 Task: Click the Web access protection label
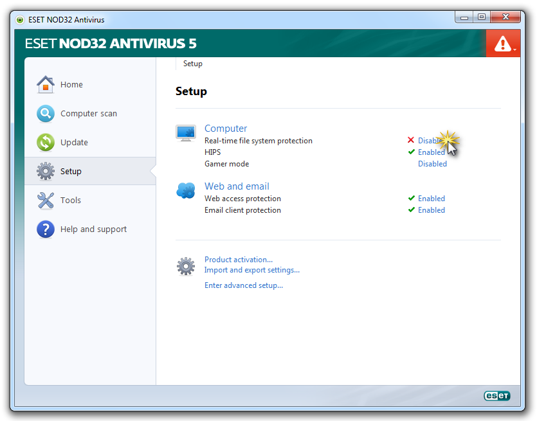[x=242, y=199]
